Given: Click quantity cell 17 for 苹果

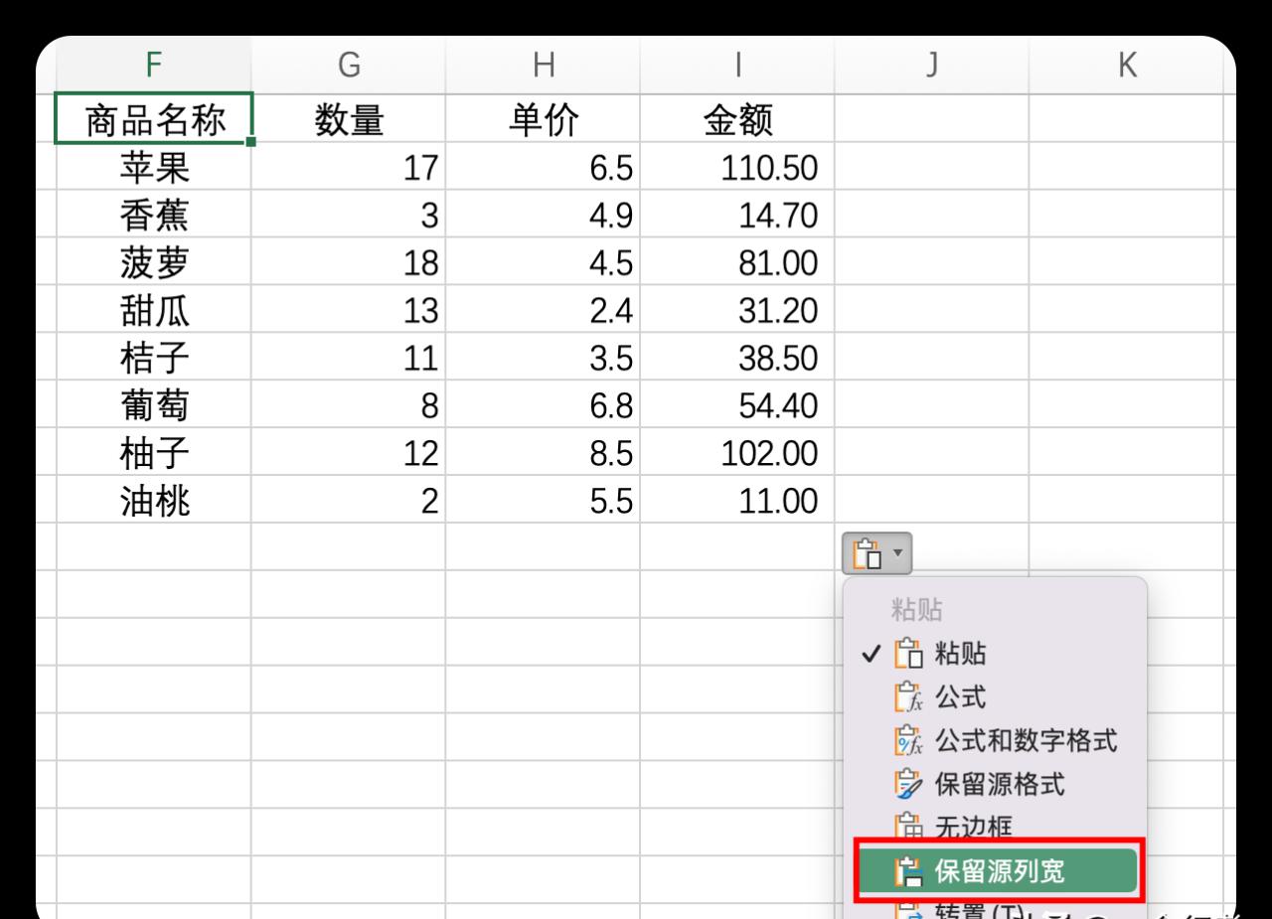Looking at the screenshot, I should [348, 168].
